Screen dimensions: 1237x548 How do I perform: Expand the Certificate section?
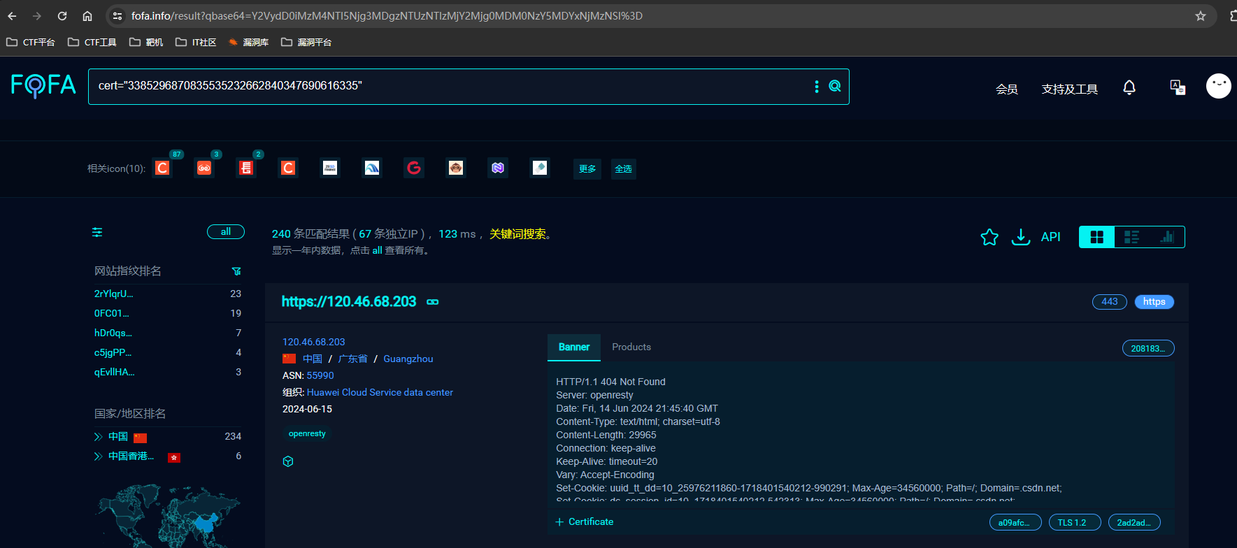[x=585, y=522]
